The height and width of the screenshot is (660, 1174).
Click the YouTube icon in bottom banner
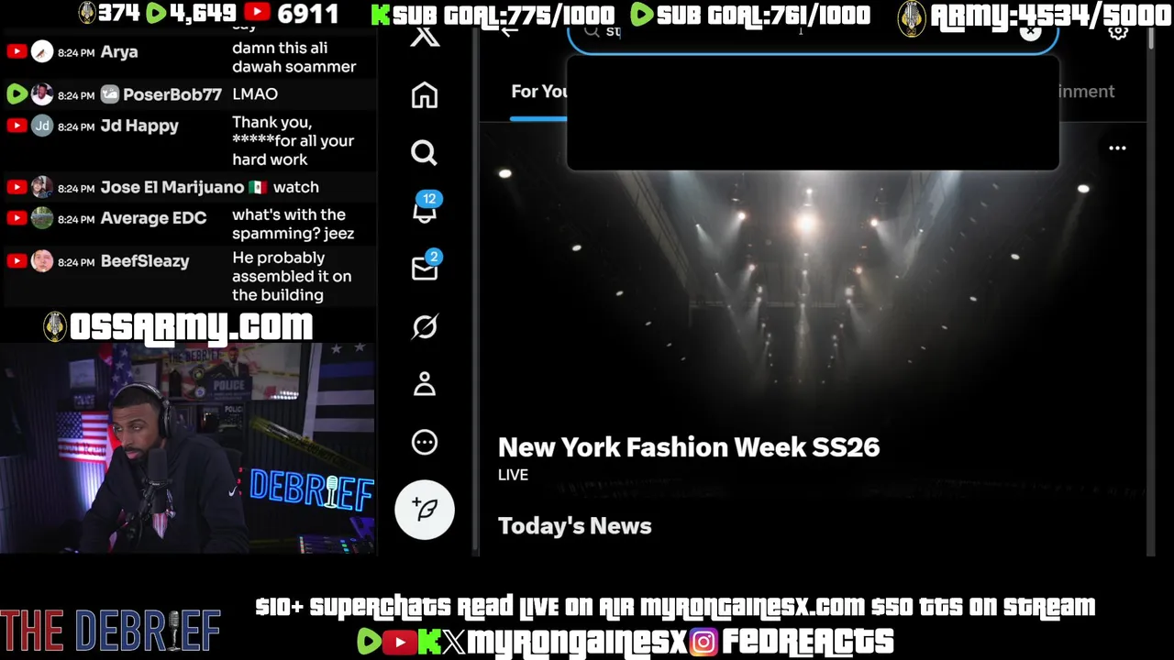point(399,642)
